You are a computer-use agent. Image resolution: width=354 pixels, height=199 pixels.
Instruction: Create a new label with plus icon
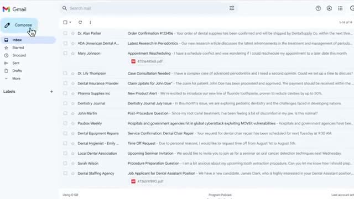coord(51,91)
